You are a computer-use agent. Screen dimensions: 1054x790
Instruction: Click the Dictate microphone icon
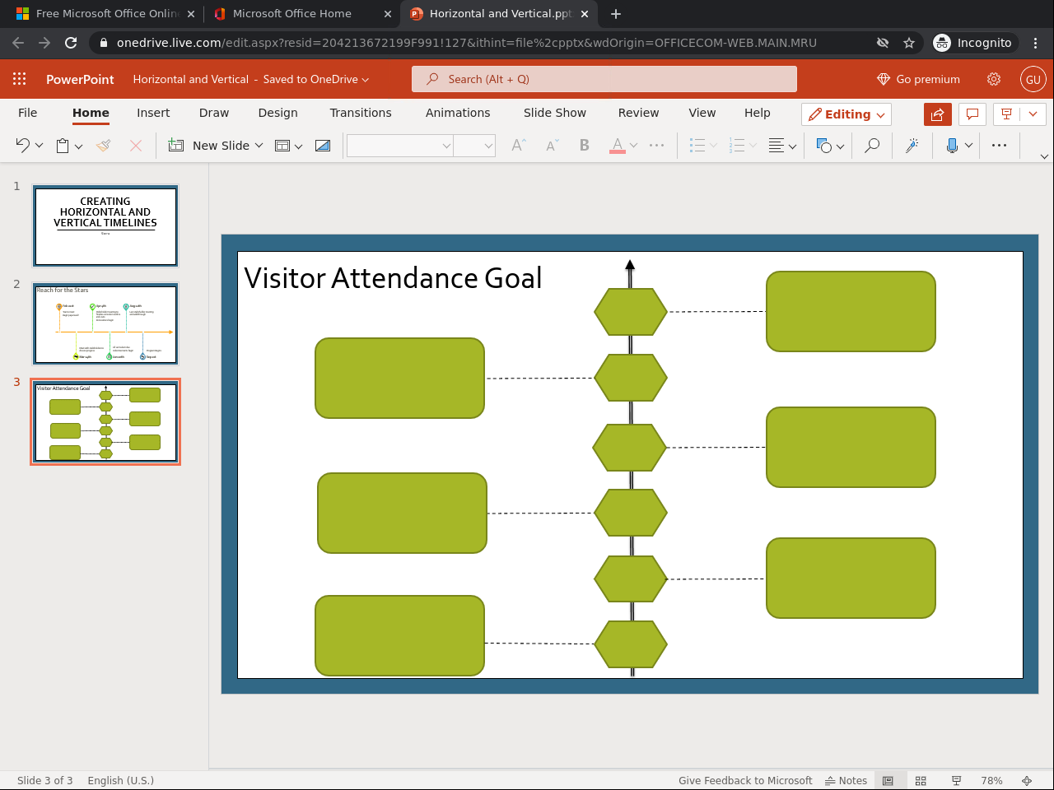tap(952, 146)
